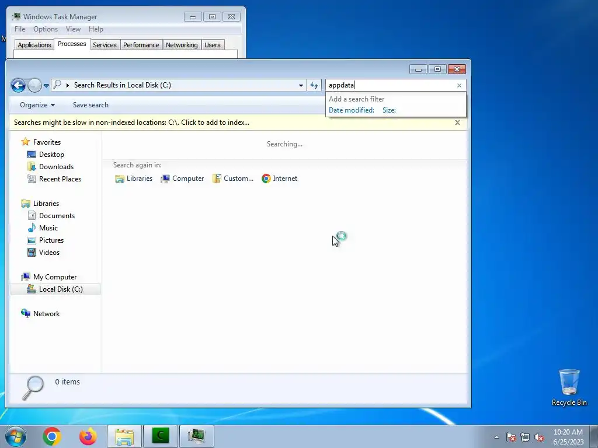Screen dimensions: 598x448
Task: Switch to Task Manager Users tab
Action: point(213,45)
